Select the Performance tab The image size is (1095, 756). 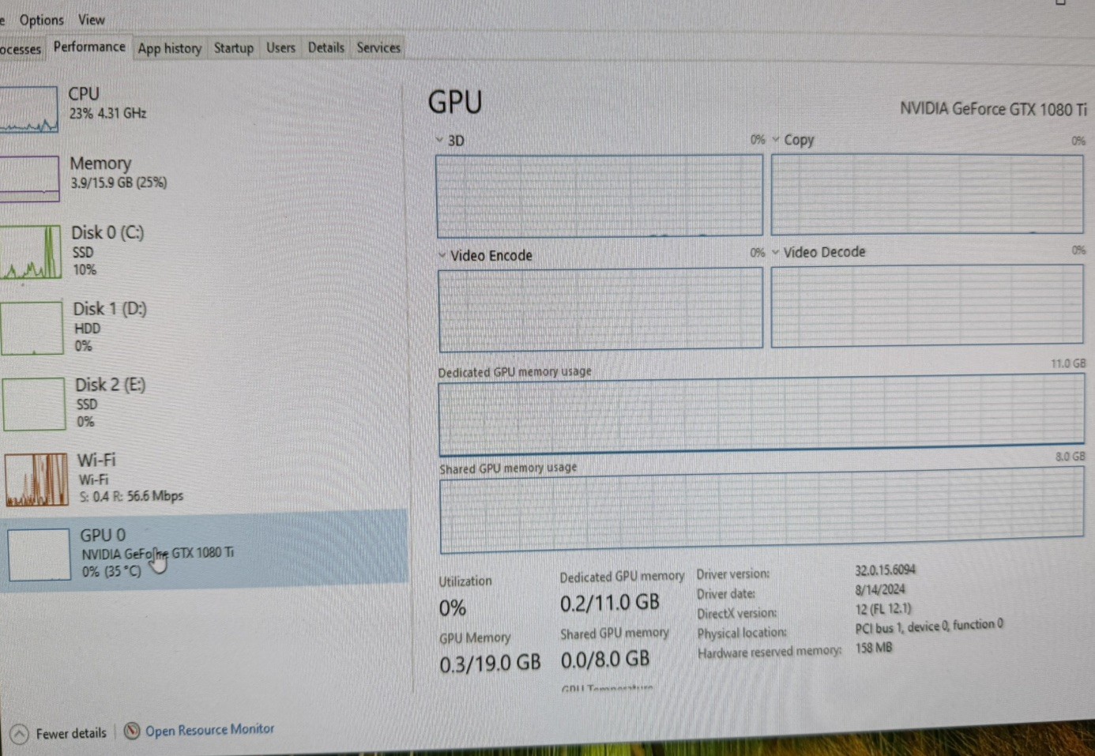(x=89, y=47)
